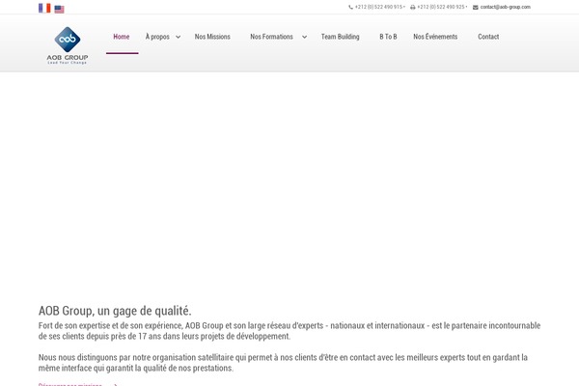Expand the Nos Formations dropdown chevron
Screen dimensions: 579x386
coord(304,37)
